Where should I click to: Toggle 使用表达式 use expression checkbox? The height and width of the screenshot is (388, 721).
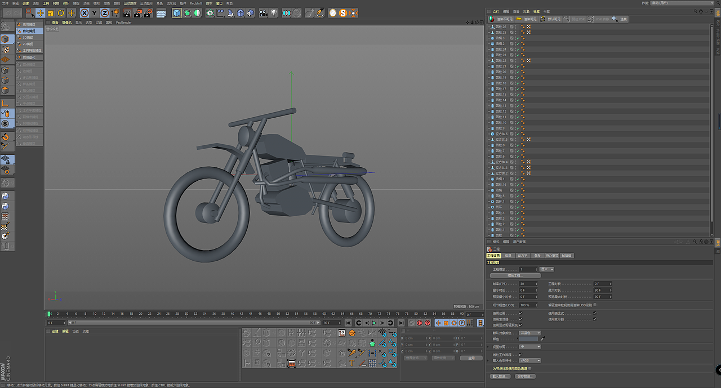coord(595,313)
